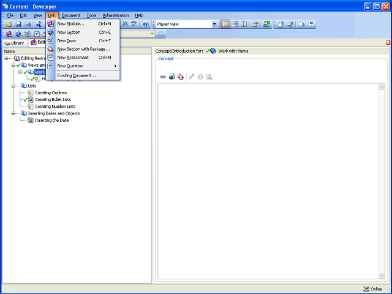The image size is (392, 294).
Task: Collapse the highlighted Work section node
Action: 20,72
